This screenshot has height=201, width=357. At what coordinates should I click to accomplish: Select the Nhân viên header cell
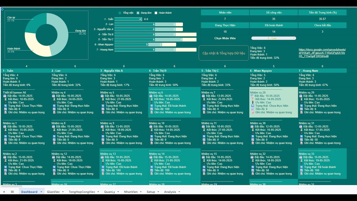click(225, 13)
